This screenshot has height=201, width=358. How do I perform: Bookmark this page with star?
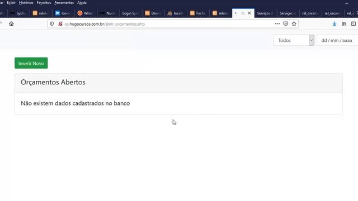coord(294,23)
